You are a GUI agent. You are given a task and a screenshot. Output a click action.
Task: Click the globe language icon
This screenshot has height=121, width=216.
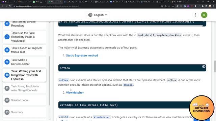click(90, 15)
